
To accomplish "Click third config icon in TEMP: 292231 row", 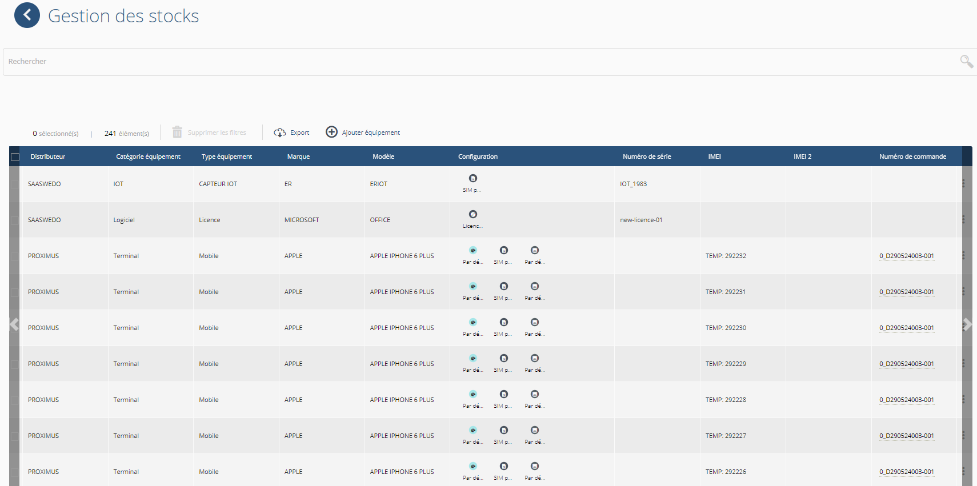I will [535, 286].
